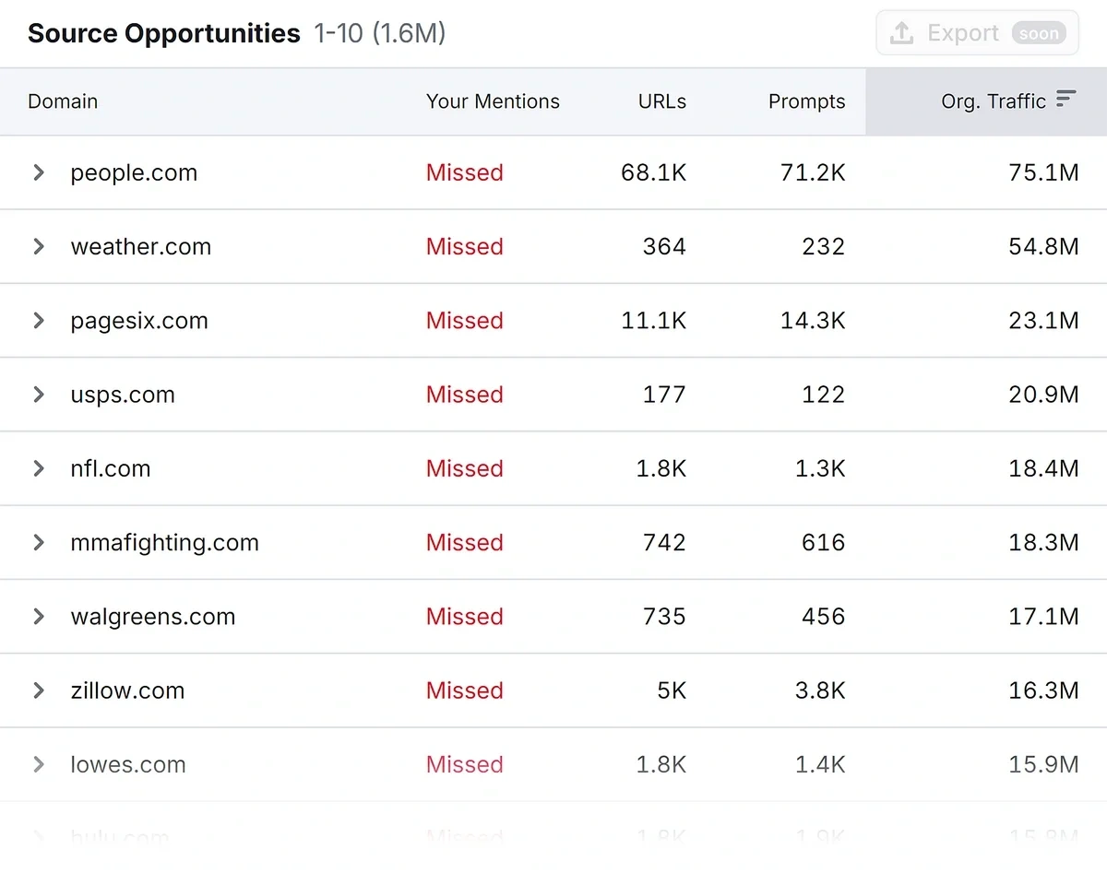Click the soon badge on Export
Screen dimensions: 1107x873
pos(1039,32)
